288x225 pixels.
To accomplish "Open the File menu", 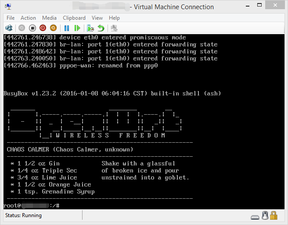I will click(x=11, y=18).
